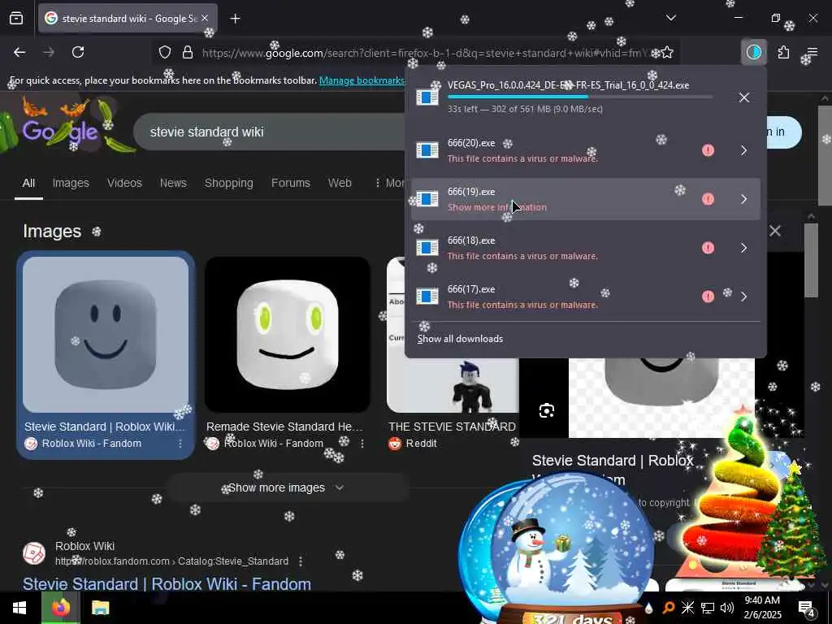
Task: Expand details arrow for 666(20).exe
Action: tap(744, 150)
